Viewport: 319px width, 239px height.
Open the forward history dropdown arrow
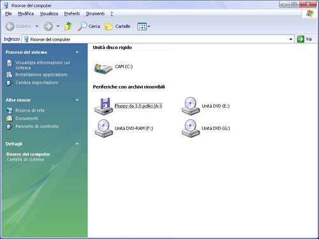coord(58,26)
